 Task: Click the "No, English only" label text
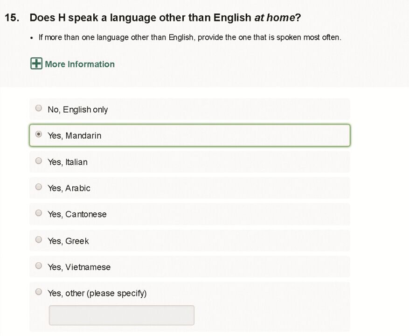pos(78,110)
